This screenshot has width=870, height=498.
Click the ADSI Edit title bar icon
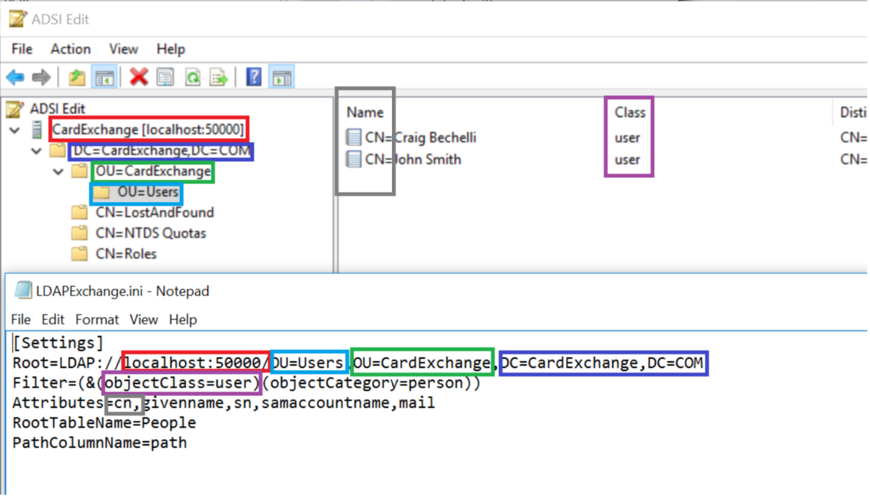[18, 19]
